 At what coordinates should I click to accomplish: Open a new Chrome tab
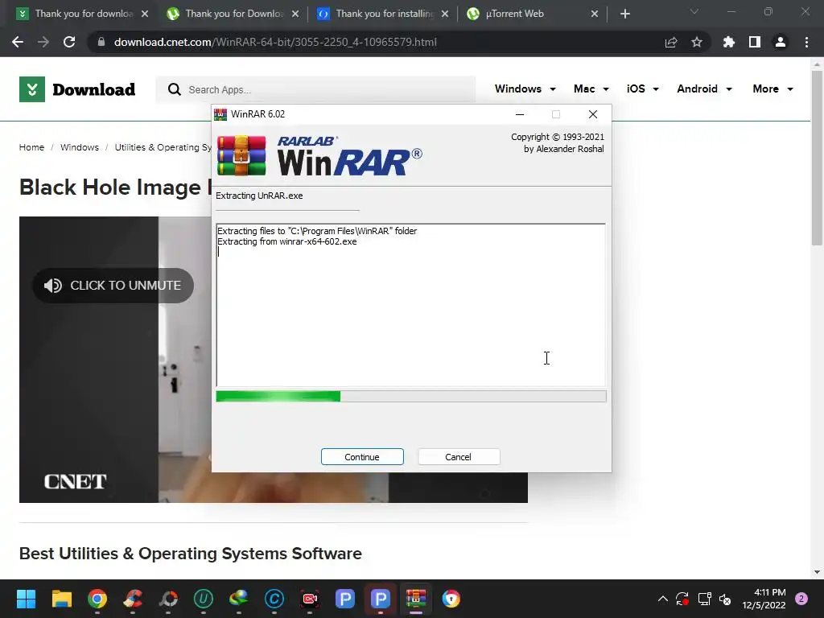click(624, 14)
